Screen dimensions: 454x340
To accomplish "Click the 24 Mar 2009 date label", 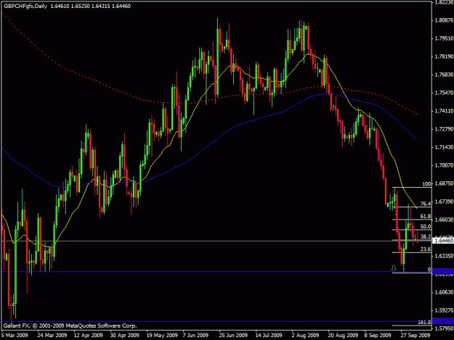I will click(x=52, y=335).
